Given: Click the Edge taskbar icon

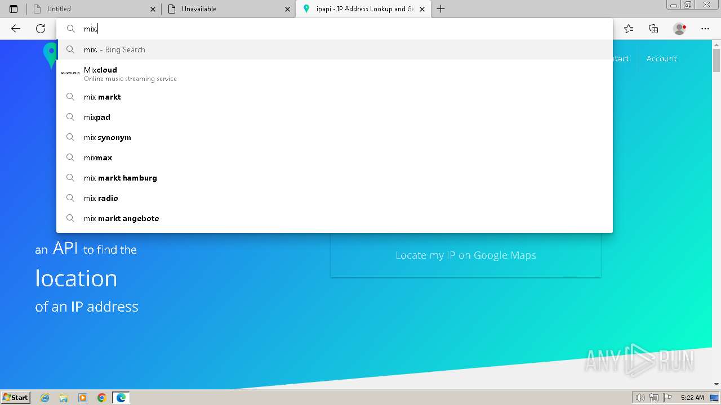Looking at the screenshot, I should pos(121,398).
